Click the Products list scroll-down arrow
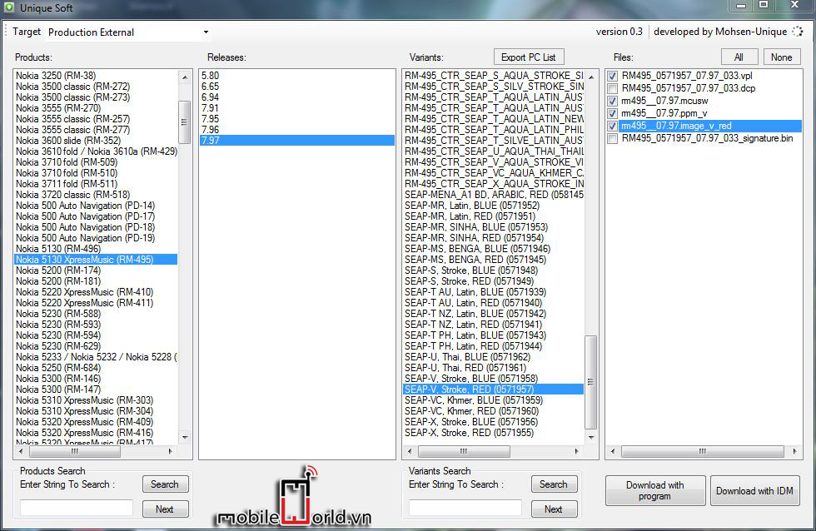Viewport: 816px width, 531px height. (x=185, y=438)
